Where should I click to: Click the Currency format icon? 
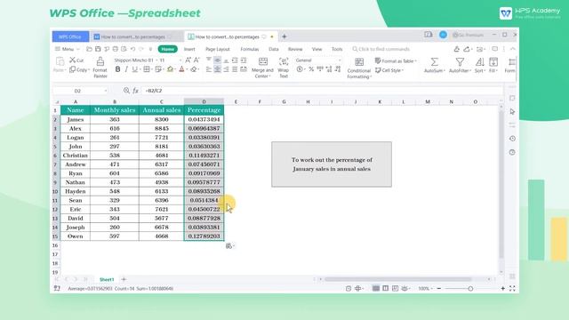pyautogui.click(x=300, y=69)
